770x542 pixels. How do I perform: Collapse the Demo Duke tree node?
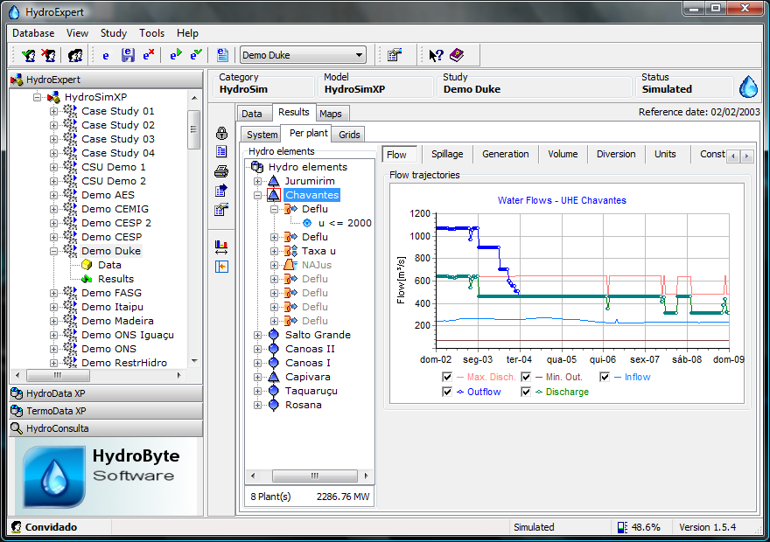53,251
